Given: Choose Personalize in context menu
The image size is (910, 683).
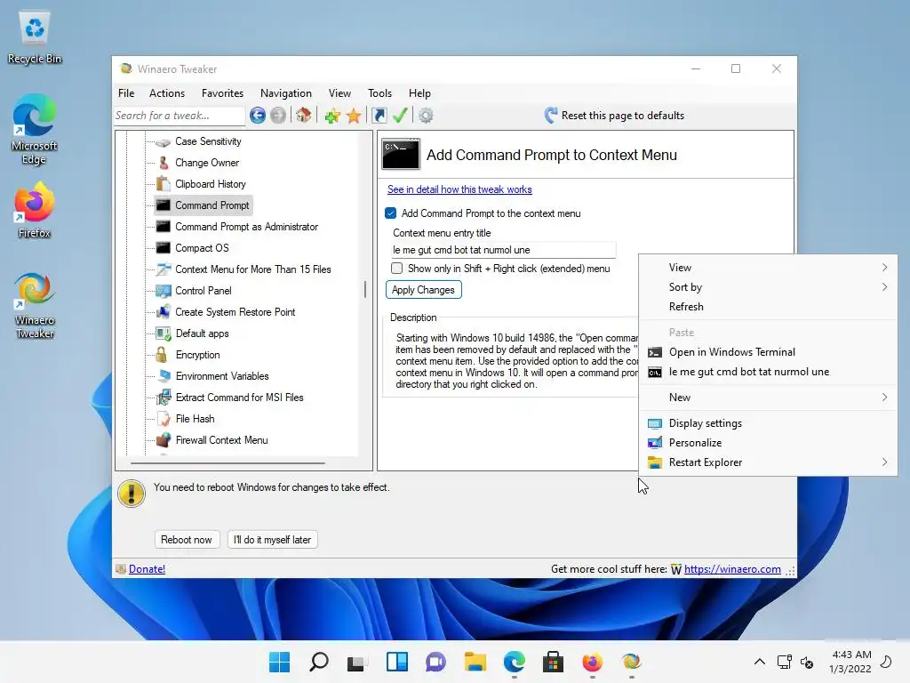Looking at the screenshot, I should 768,443.
